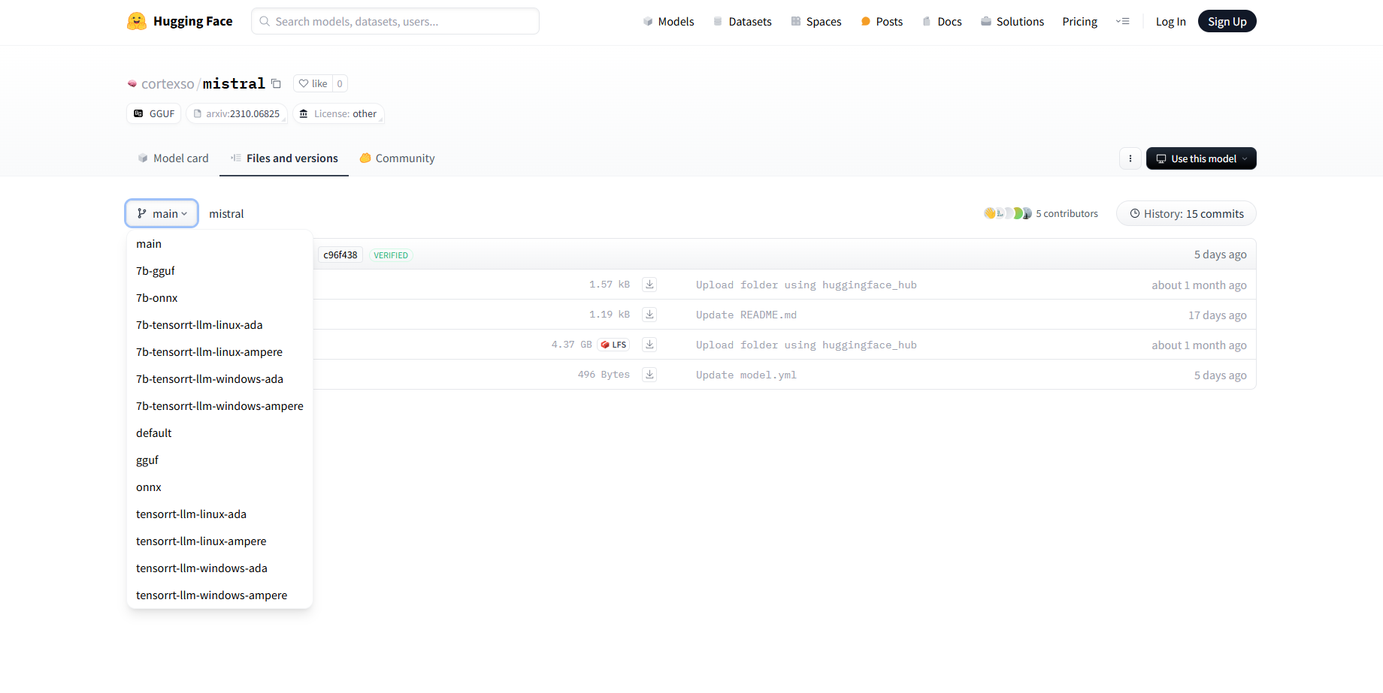Click Log In
The image size is (1383, 693).
tap(1170, 21)
